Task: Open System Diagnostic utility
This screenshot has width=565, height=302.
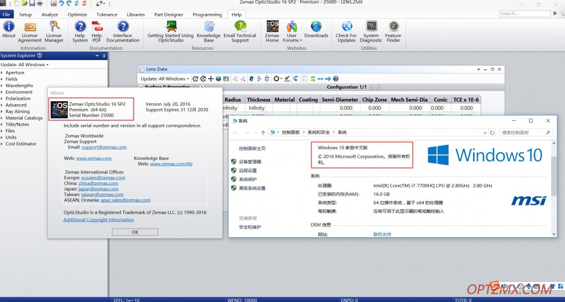Action: coord(371,32)
